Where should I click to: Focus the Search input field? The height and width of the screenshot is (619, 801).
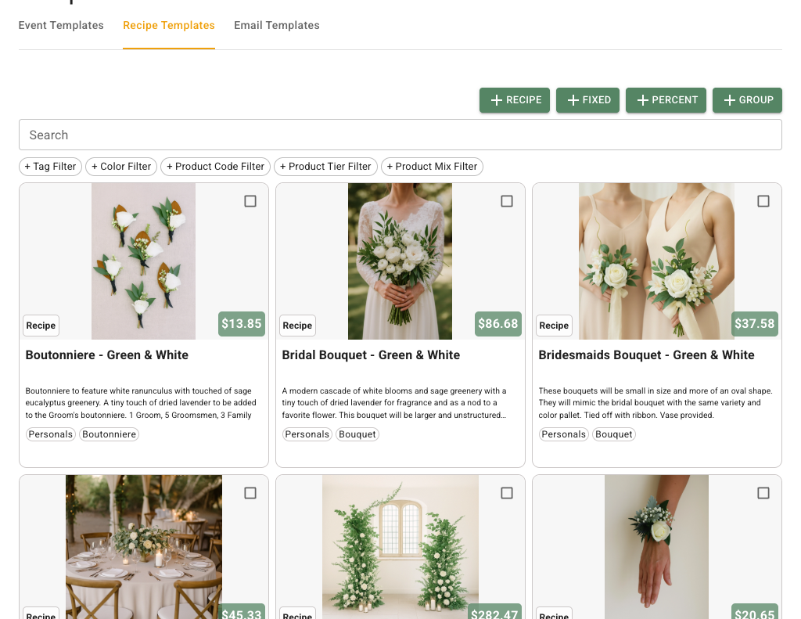pyautogui.click(x=400, y=135)
